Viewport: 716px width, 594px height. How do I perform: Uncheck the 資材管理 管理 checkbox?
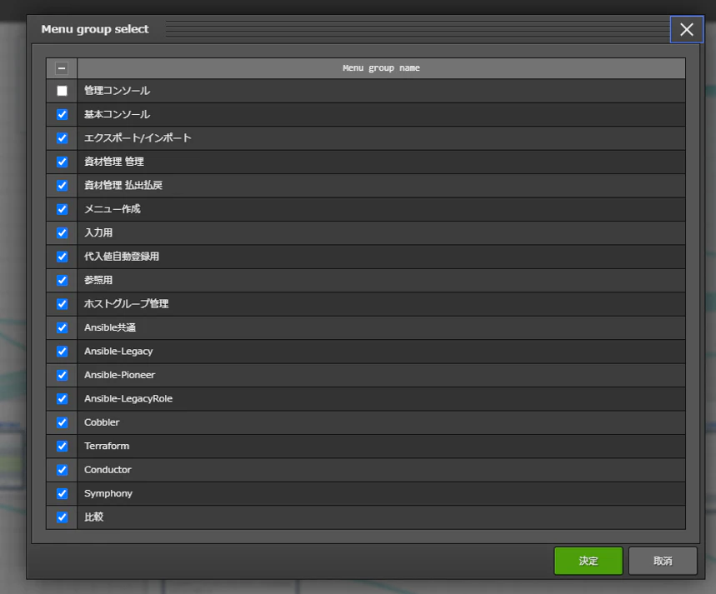pyautogui.click(x=62, y=162)
